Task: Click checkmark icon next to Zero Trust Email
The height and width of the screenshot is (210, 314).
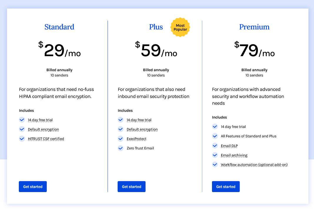Action: tap(121, 148)
